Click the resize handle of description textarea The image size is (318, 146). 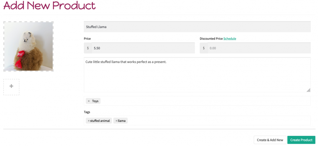[308, 90]
